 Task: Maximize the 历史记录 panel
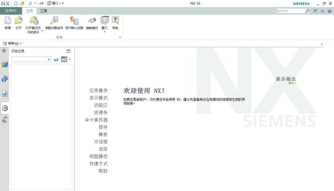click(x=68, y=51)
